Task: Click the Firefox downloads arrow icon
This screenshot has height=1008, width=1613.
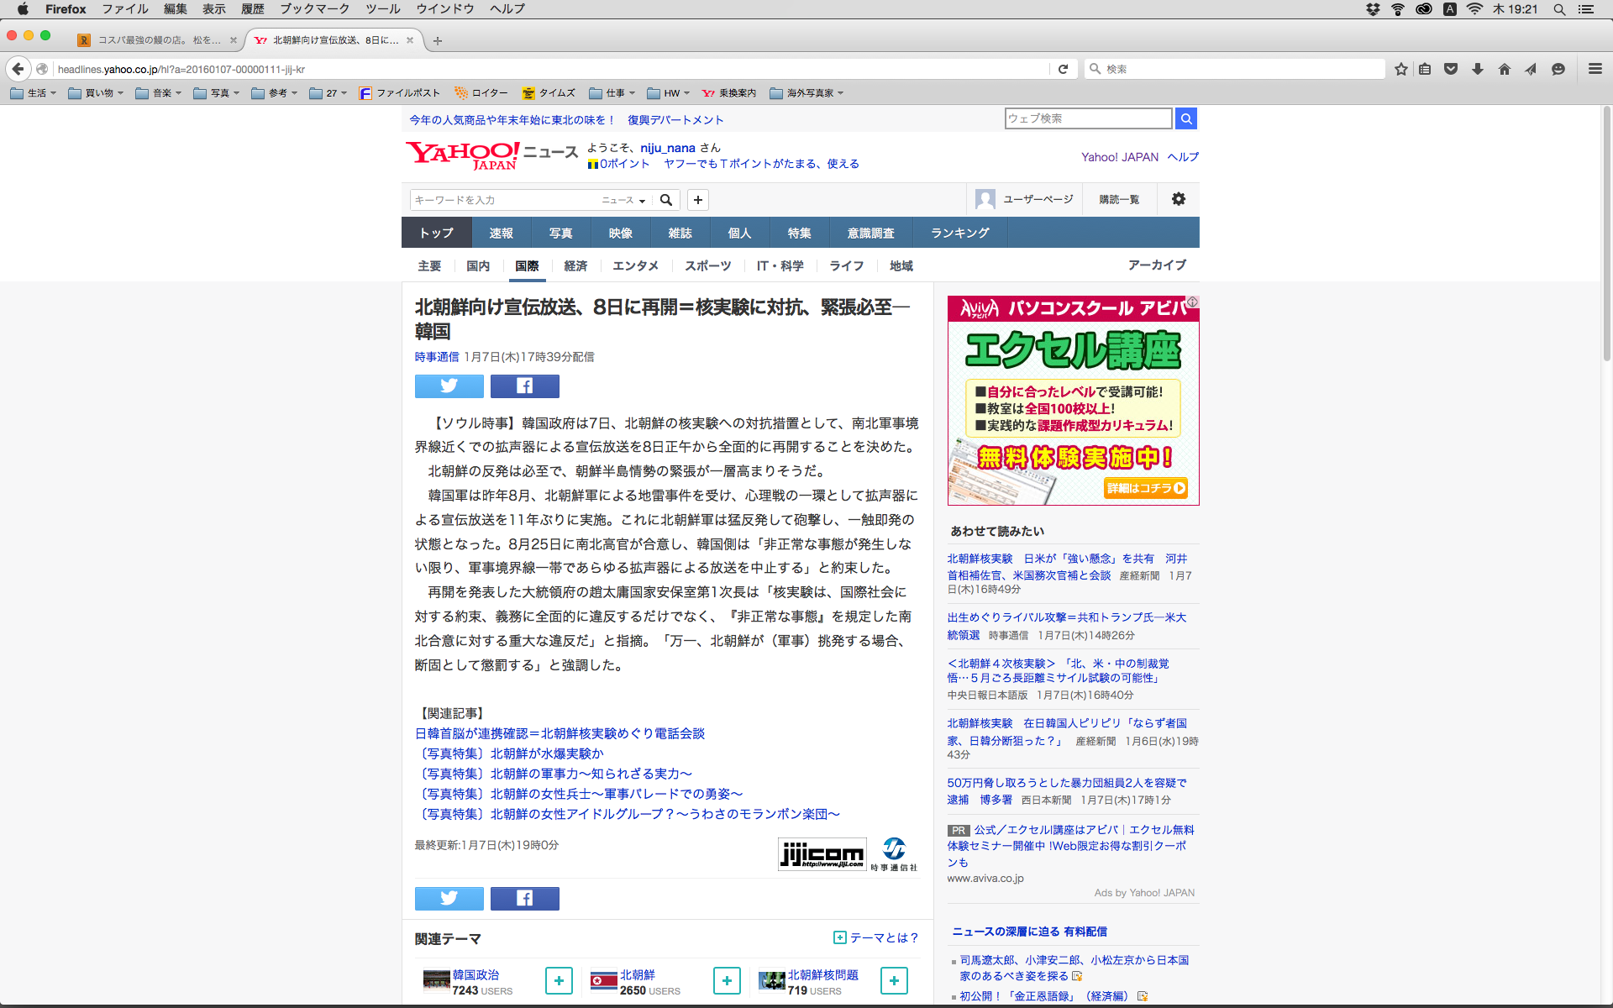Action: pos(1478,69)
